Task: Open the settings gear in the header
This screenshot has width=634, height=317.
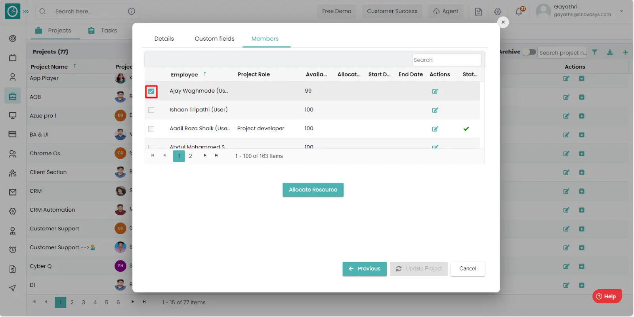Action: coord(498,12)
